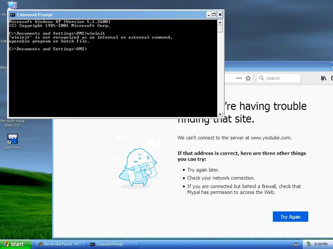Screen dimensions: 333x249
Task: Click the Command Prompt scrollbar thumb
Action: click(220, 29)
